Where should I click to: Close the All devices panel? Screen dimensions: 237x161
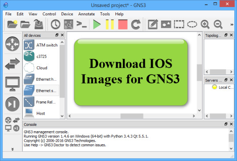click(x=62, y=35)
